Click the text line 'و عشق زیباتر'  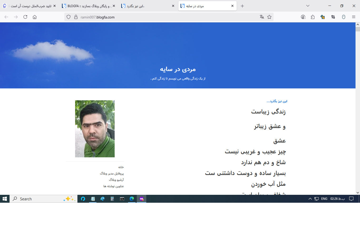point(270,126)
